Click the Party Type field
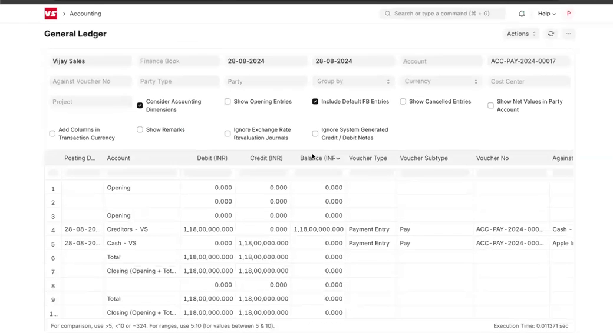The image size is (613, 333). click(178, 81)
